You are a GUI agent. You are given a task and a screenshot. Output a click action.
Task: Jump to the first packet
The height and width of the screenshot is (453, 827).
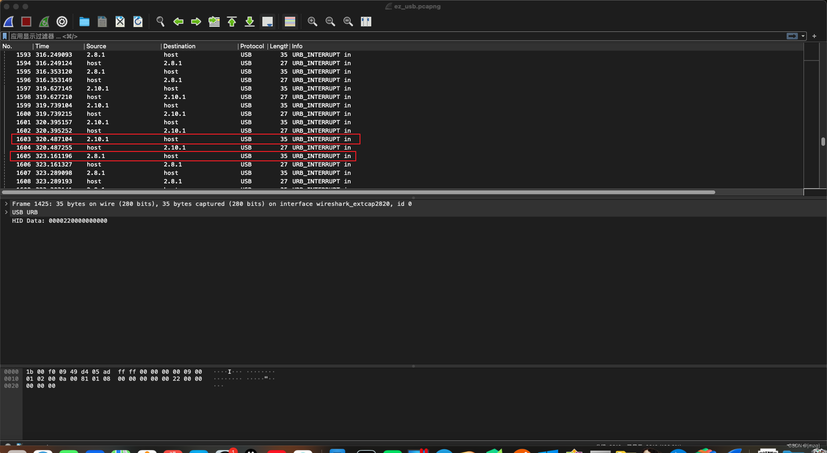coord(232,22)
